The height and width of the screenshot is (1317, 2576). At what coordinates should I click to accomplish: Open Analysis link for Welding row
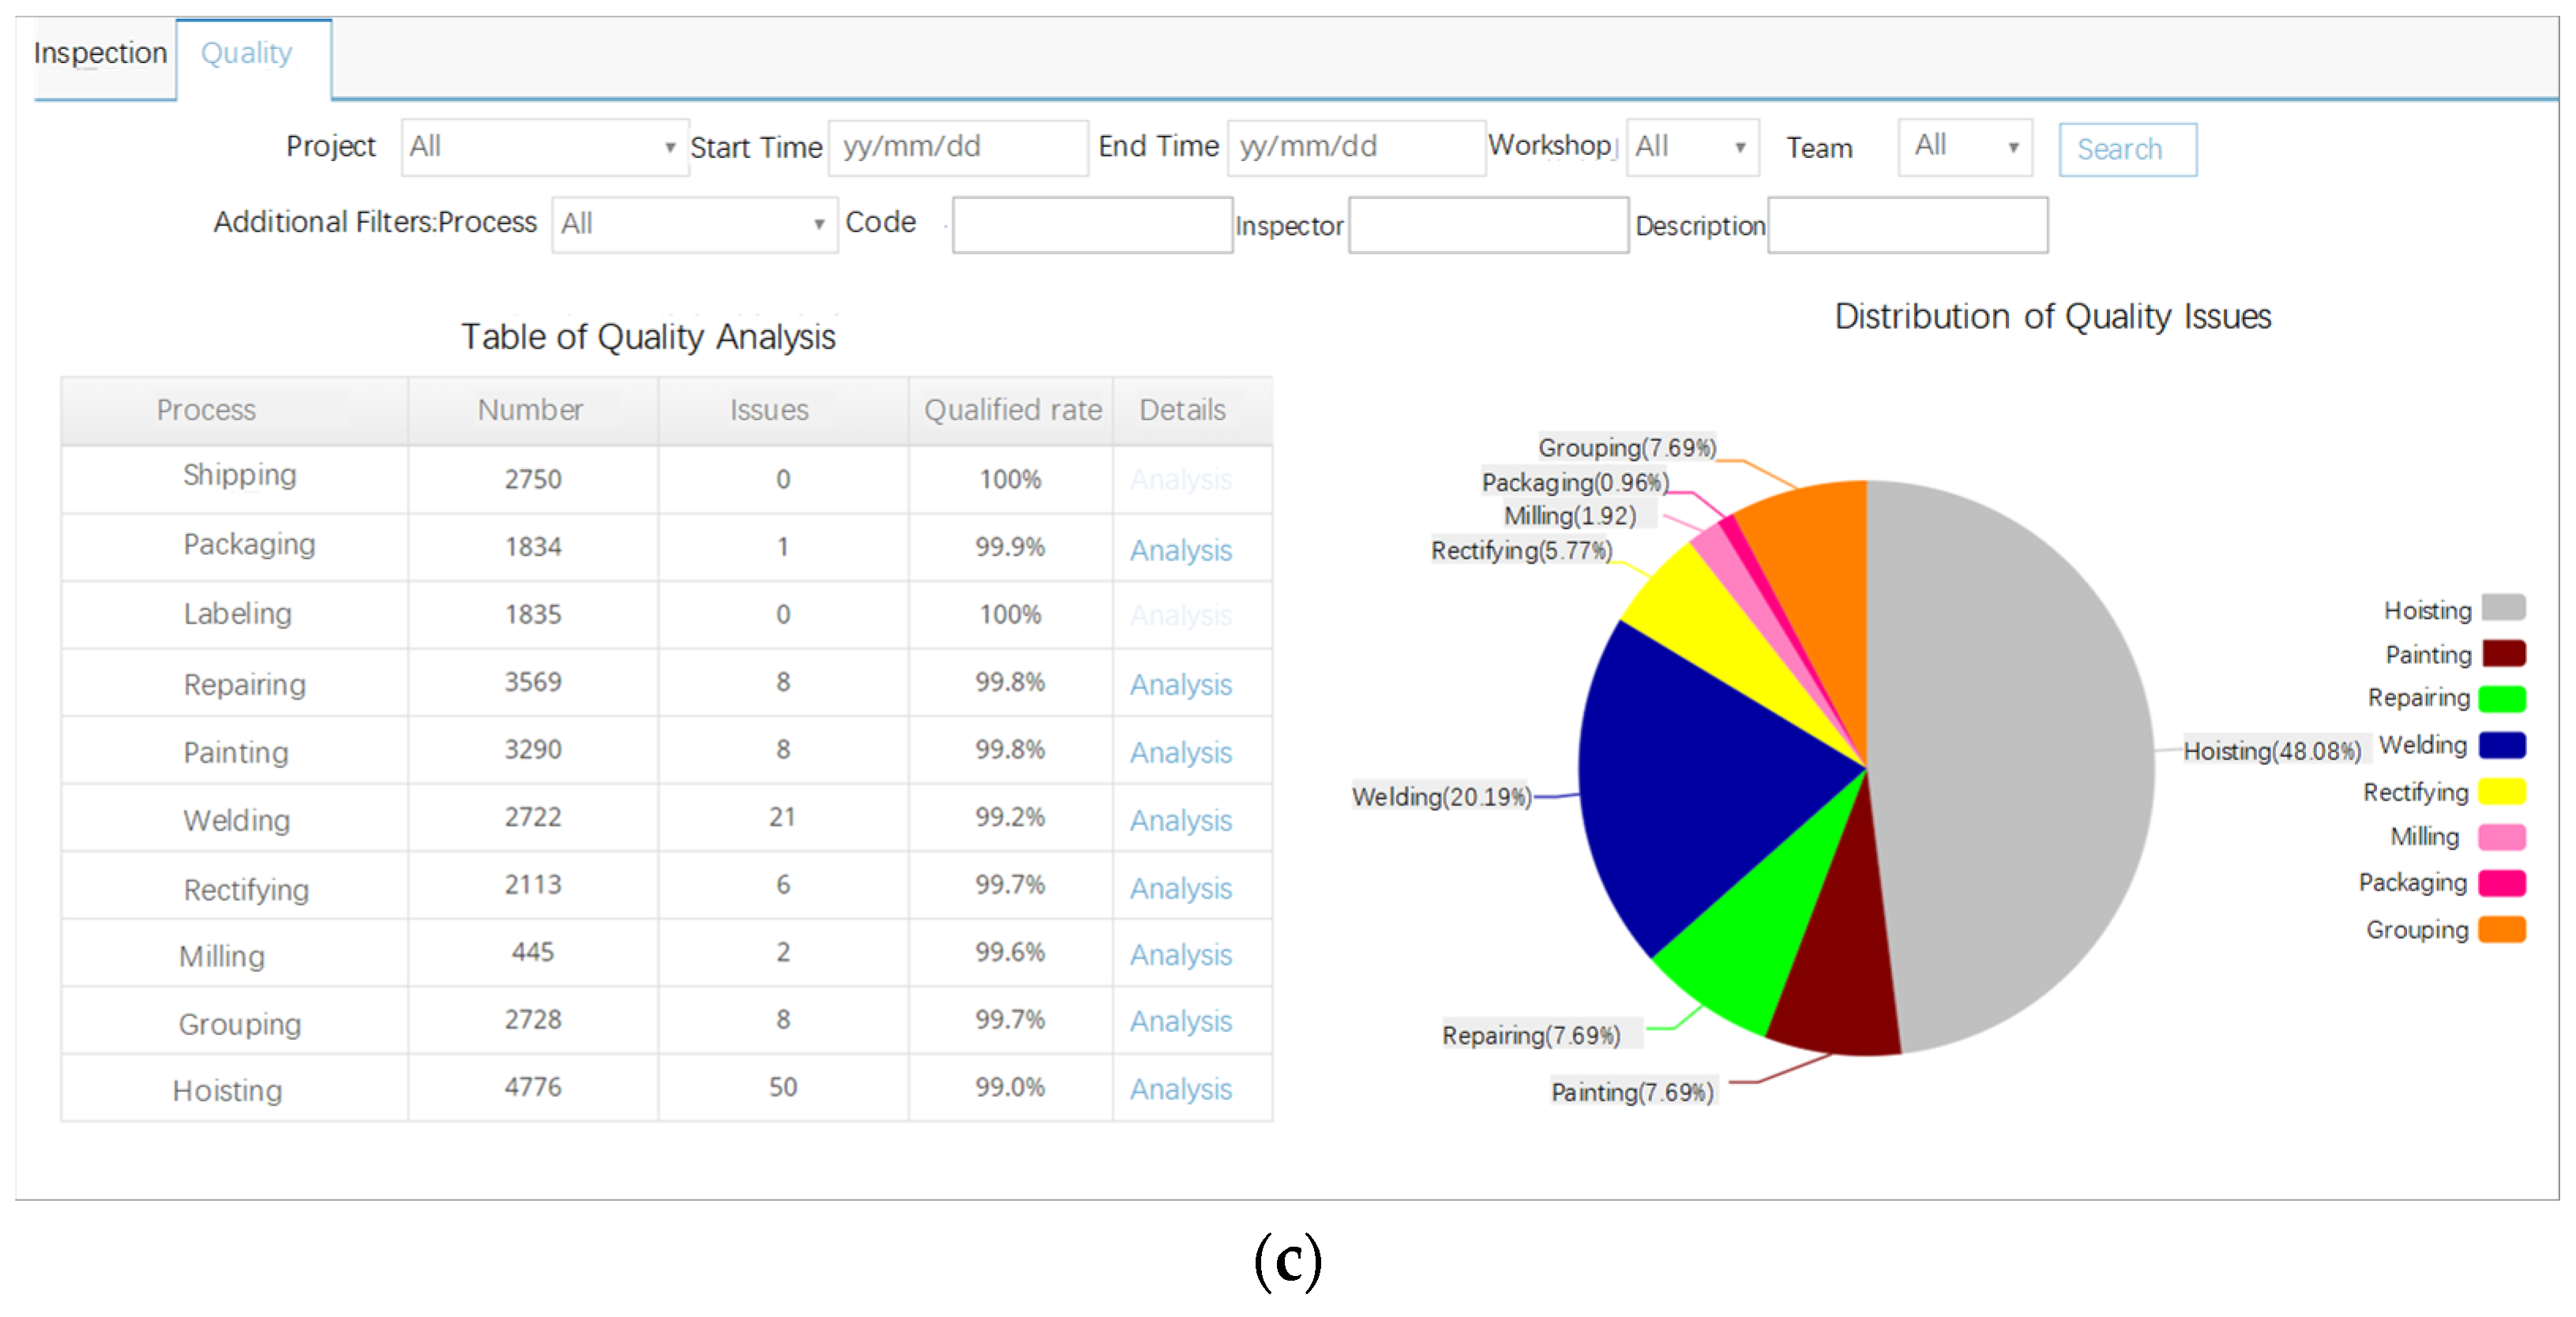(x=1180, y=820)
